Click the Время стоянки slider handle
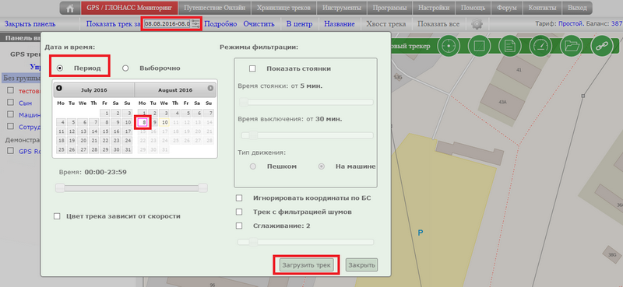This screenshot has height=287, width=623. 244,102
